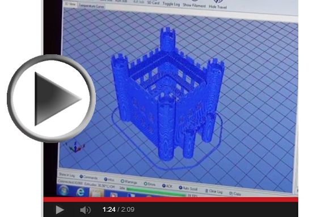Open the Windows Start orb

pos(64,190)
